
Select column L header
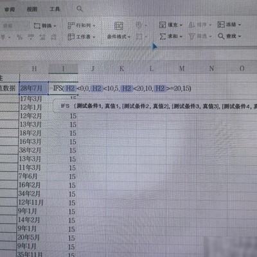click(152, 69)
